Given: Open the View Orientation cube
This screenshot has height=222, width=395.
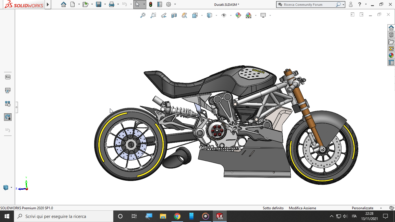Looking at the screenshot, I should pyautogui.click(x=195, y=15).
